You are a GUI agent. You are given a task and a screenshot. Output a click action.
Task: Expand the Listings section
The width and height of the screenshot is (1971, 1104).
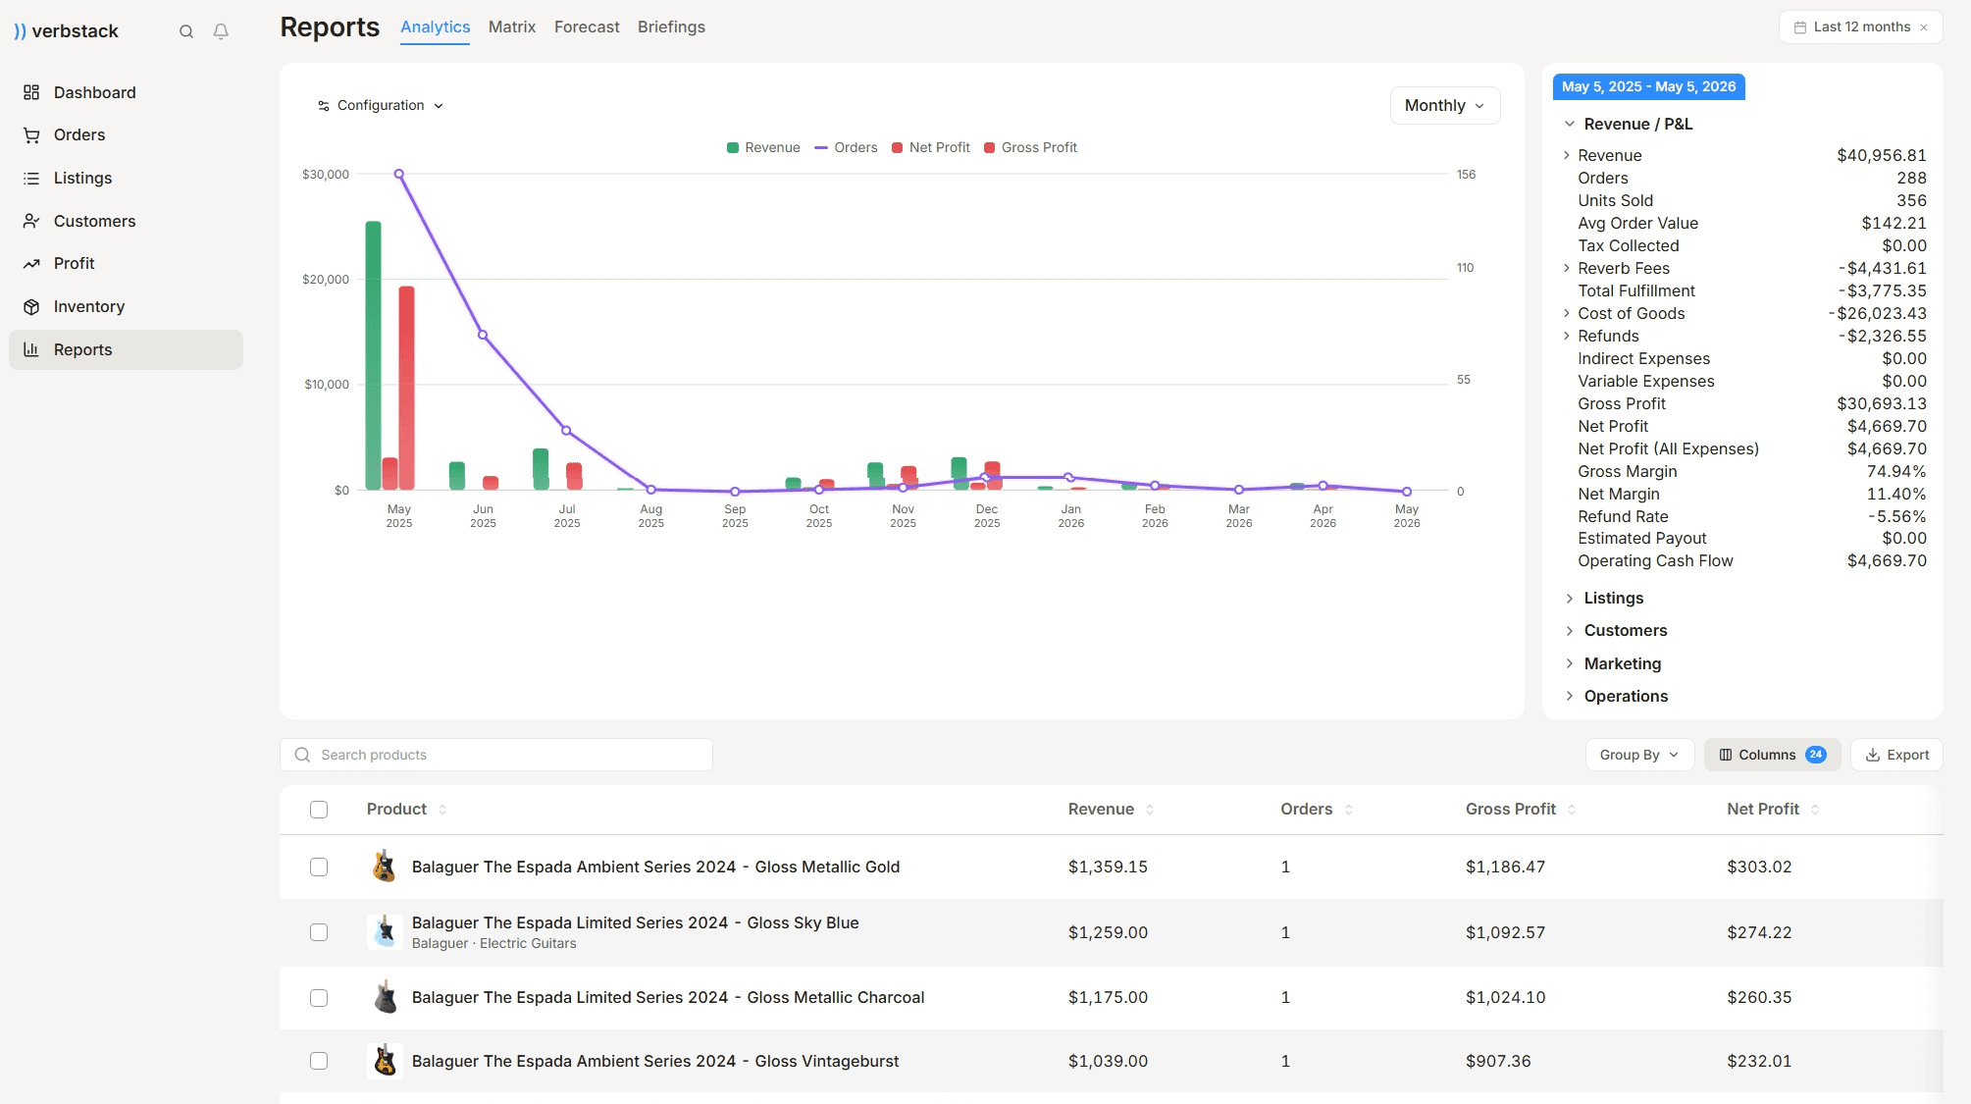(x=1603, y=598)
